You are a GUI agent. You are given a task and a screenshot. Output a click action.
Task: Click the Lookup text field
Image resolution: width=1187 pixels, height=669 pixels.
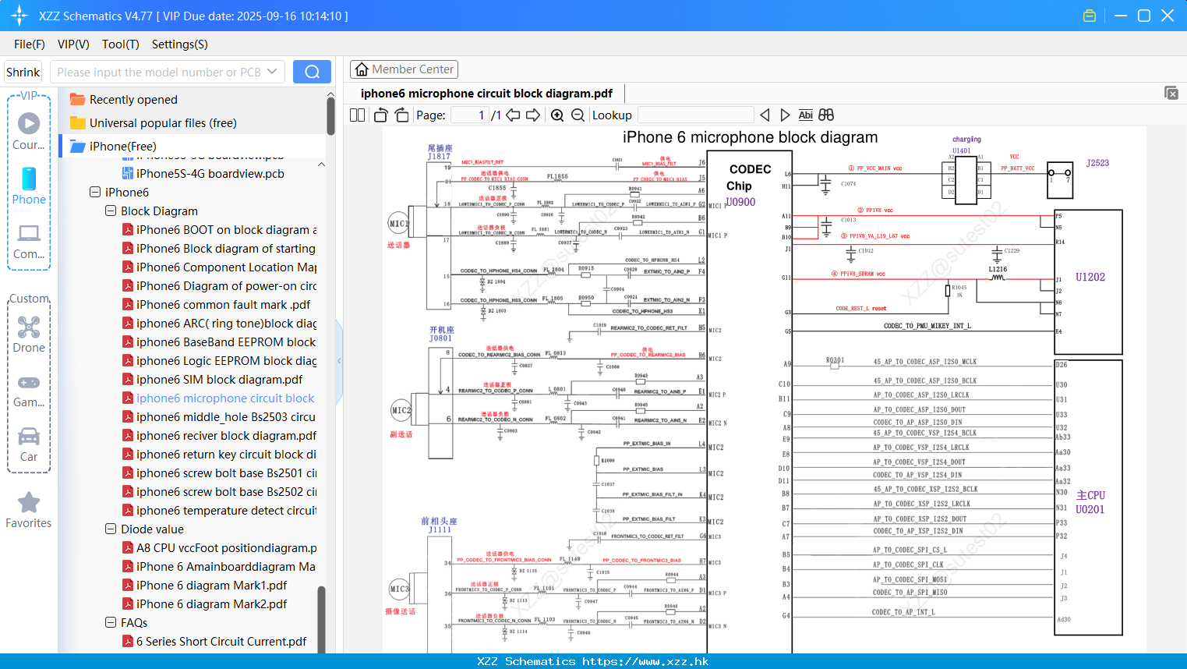tap(695, 115)
